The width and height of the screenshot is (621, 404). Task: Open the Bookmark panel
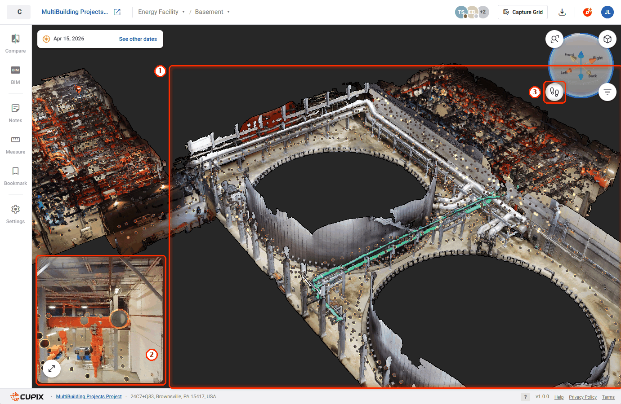(x=15, y=176)
